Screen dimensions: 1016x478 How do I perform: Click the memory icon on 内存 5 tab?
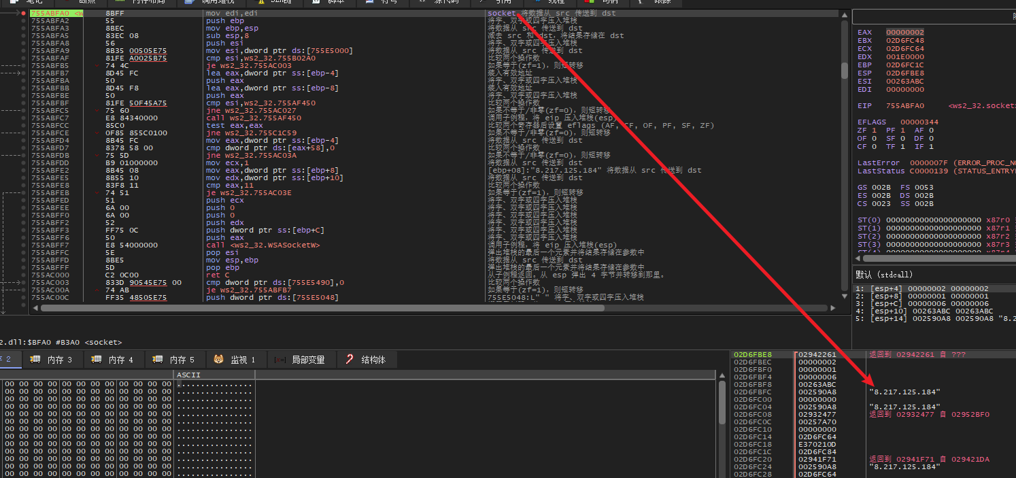click(157, 359)
